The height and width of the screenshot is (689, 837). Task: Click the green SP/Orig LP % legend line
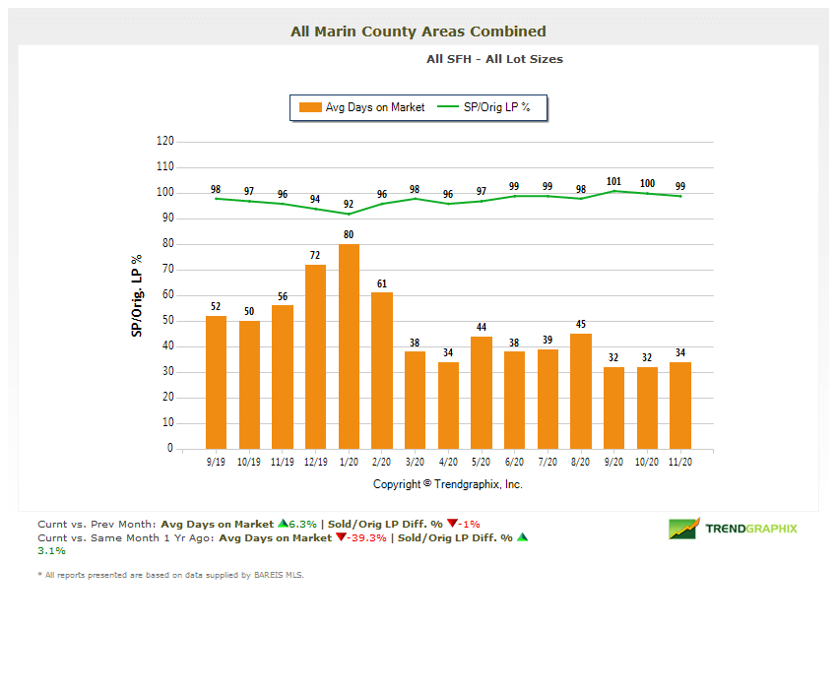coord(448,107)
